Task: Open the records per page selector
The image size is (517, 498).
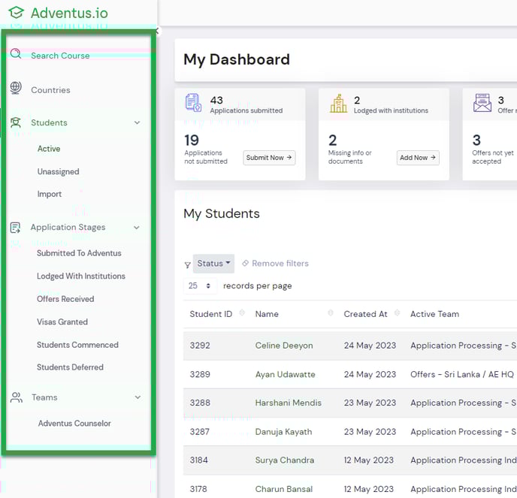Action: pyautogui.click(x=200, y=285)
